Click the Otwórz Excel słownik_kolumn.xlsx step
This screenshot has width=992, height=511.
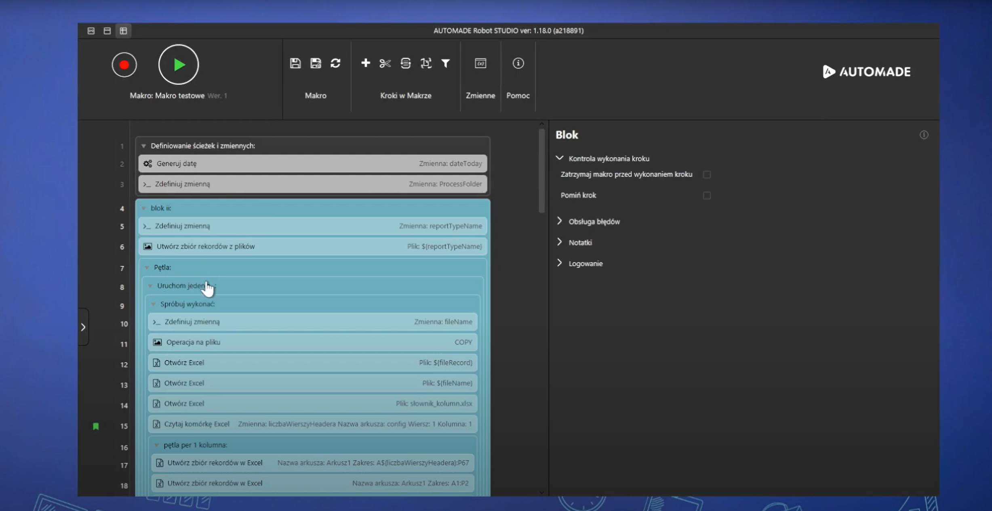313,404
